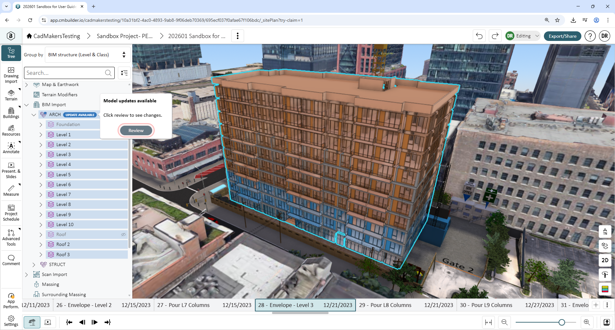Open App Performance panel
615x330 pixels.
point(11,301)
